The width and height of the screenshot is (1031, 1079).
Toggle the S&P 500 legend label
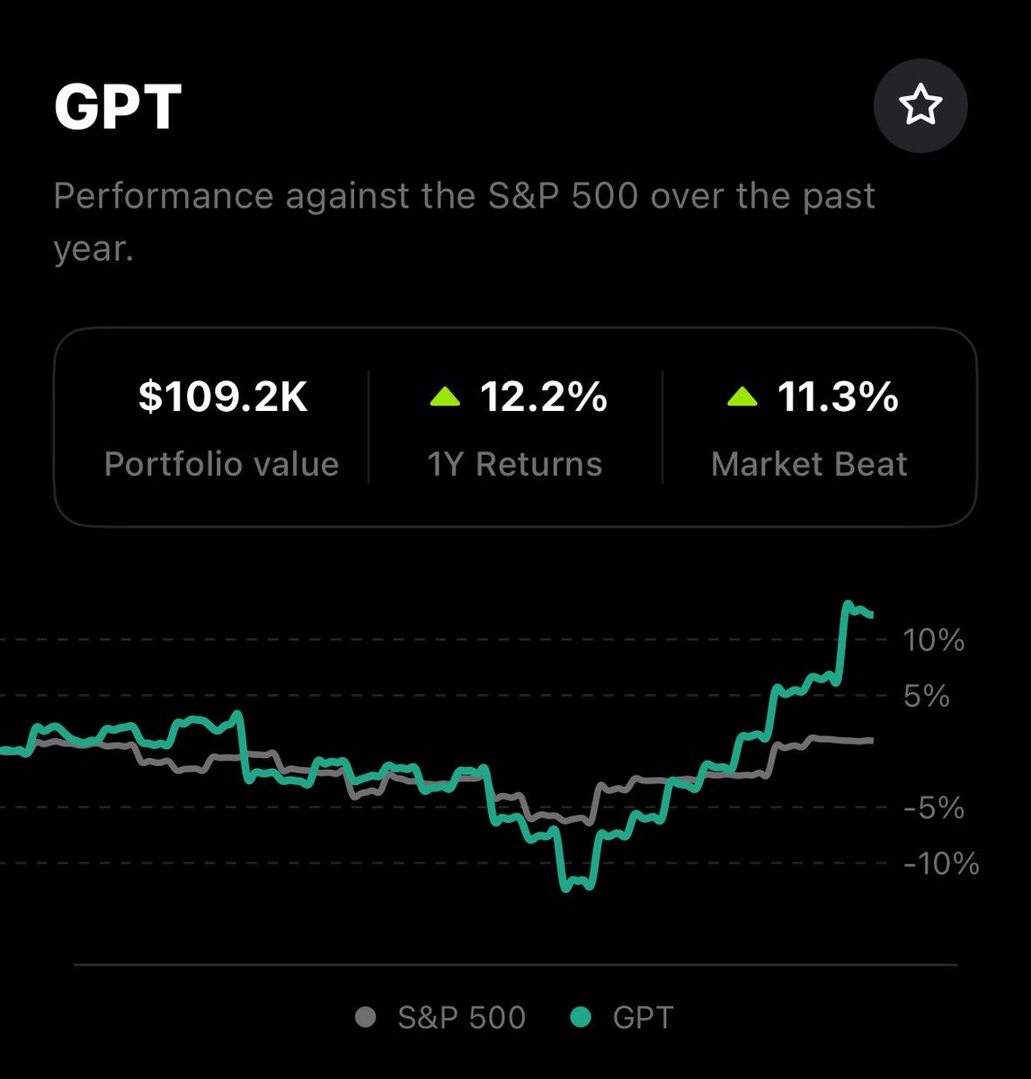pyautogui.click(x=461, y=1017)
